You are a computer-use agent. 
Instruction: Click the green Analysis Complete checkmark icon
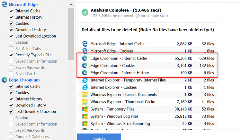click(x=85, y=12)
